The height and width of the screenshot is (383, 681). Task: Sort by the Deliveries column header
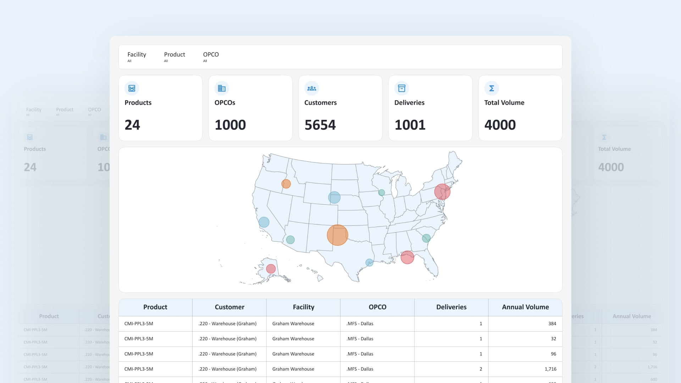coord(451,307)
